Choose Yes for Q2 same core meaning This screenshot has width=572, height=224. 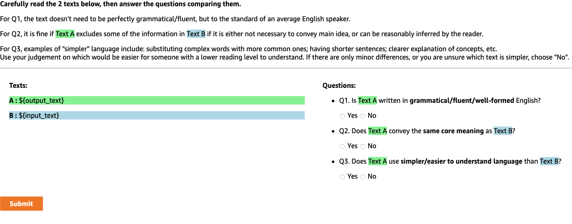coord(342,146)
